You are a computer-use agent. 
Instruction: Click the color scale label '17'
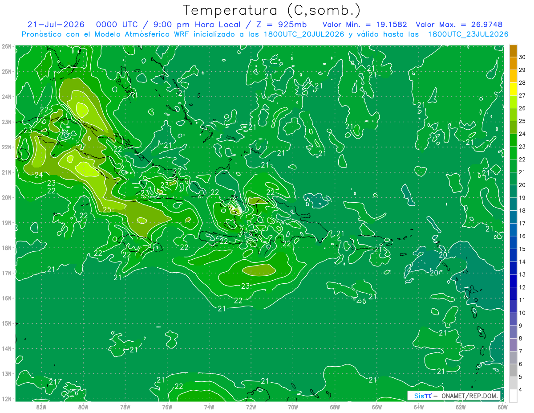522,223
